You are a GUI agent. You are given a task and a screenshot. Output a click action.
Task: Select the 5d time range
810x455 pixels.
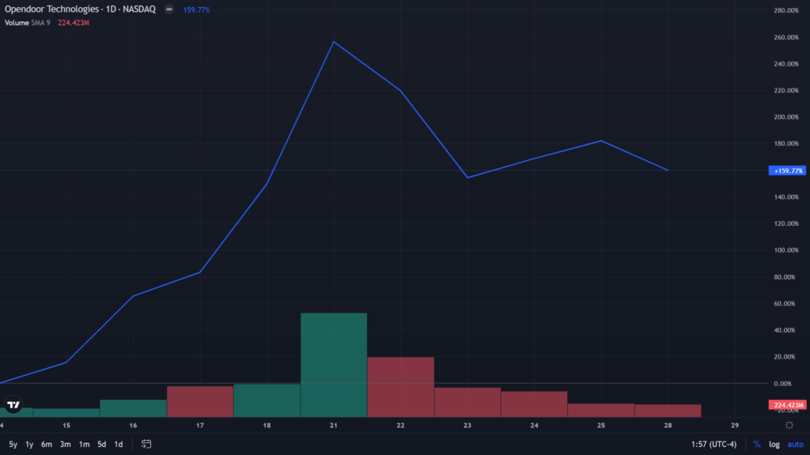102,444
